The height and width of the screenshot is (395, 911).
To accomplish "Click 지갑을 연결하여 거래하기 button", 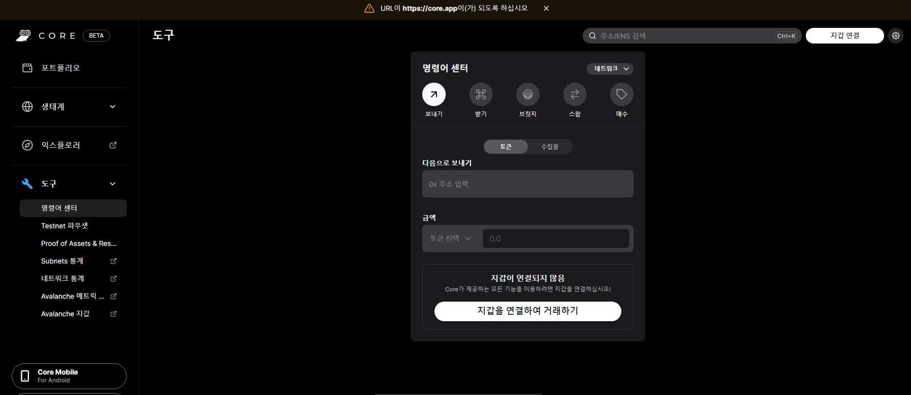I will (x=528, y=311).
